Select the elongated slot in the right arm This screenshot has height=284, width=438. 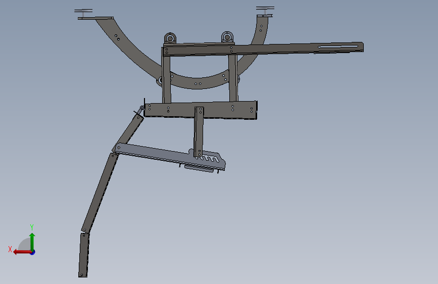pyautogui.click(x=338, y=46)
